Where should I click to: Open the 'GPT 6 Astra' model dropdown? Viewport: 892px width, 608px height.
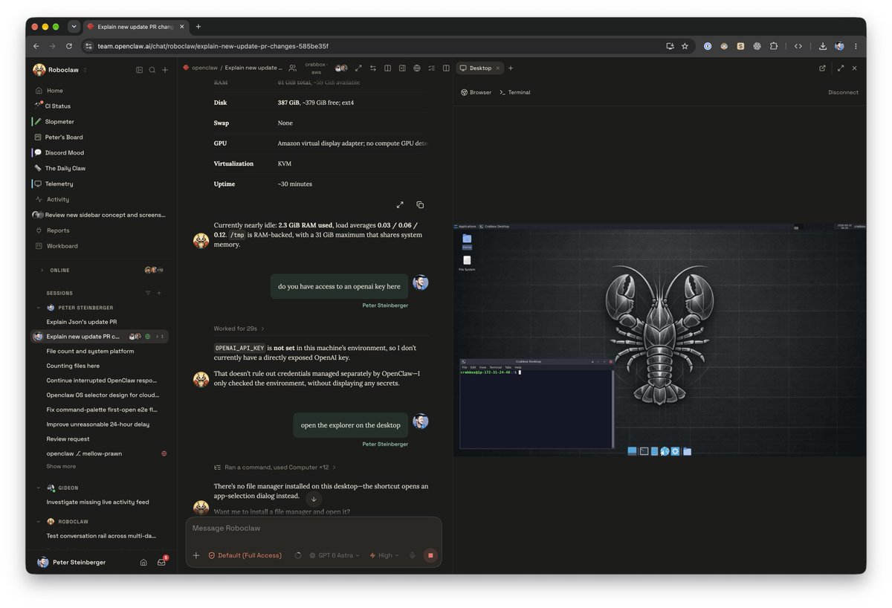[x=334, y=555]
